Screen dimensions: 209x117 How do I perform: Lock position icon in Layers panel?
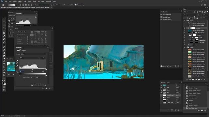pyautogui.click(x=192, y=18)
